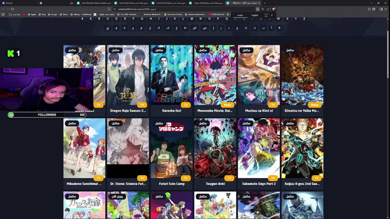Viewport: 390px width, 219px height.
Task: Filter anime by Arabic letter ك
Action: pos(158,28)
